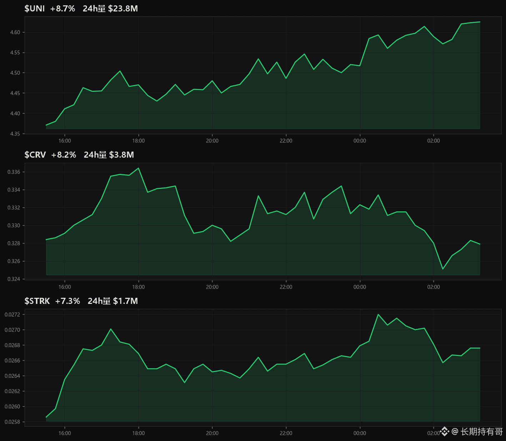The height and width of the screenshot is (441, 506).
Task: Click 16:00 on the $CRV time axis
Action: [x=65, y=287]
